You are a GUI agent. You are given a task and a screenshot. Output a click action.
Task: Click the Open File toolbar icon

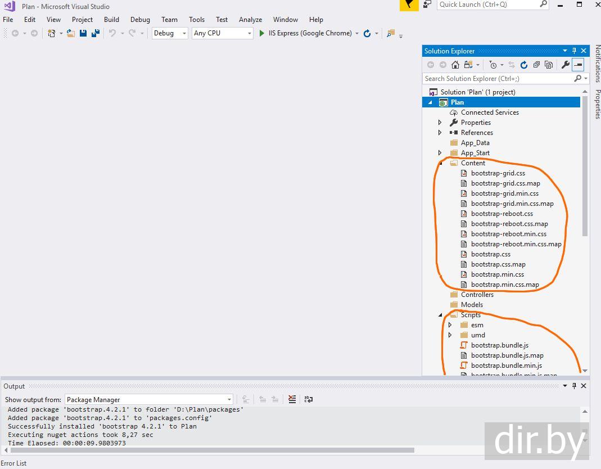[71, 33]
